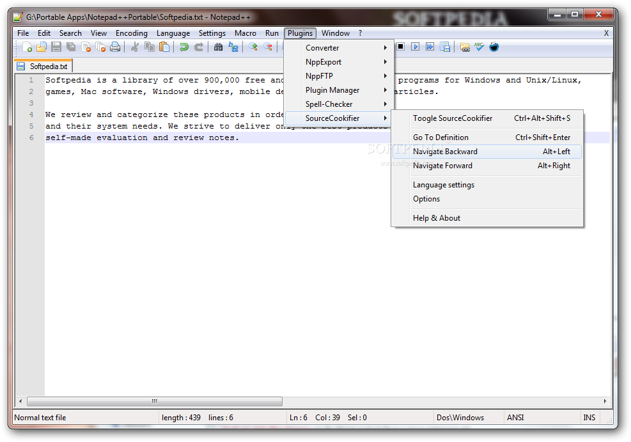The image size is (631, 442).
Task: Click the scroll left arrow
Action: (x=20, y=401)
